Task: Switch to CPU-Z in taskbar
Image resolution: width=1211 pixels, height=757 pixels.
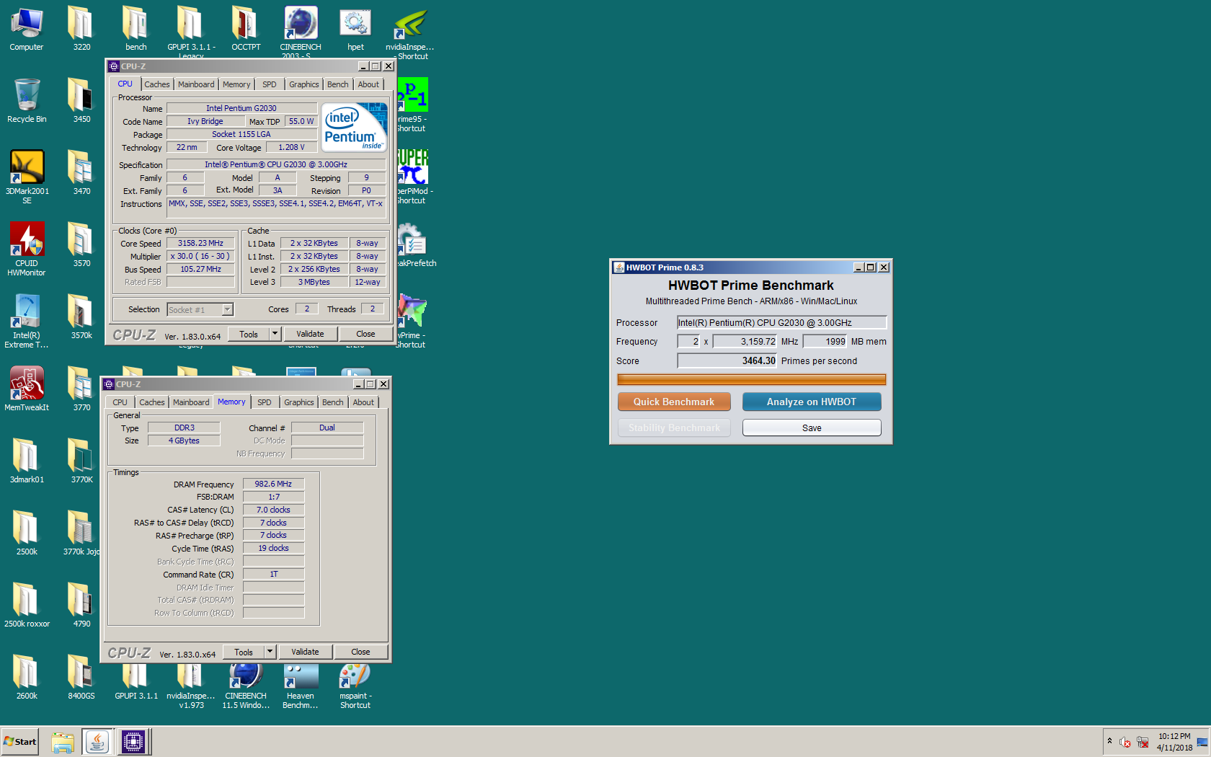Action: 133,742
